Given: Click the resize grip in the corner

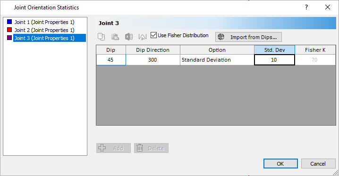Looking at the screenshot, I should click(336, 173).
